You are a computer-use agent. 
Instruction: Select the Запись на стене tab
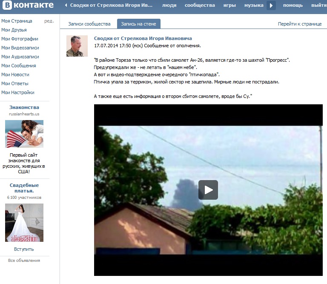pyautogui.click(x=138, y=24)
